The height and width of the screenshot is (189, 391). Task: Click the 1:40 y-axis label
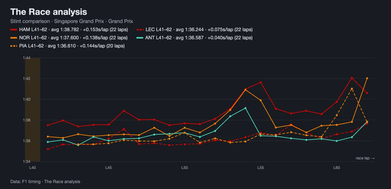27,99
